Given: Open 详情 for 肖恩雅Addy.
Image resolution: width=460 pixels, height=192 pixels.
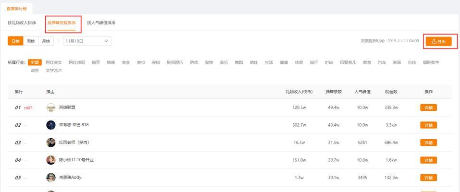Looking at the screenshot, I should (429, 178).
